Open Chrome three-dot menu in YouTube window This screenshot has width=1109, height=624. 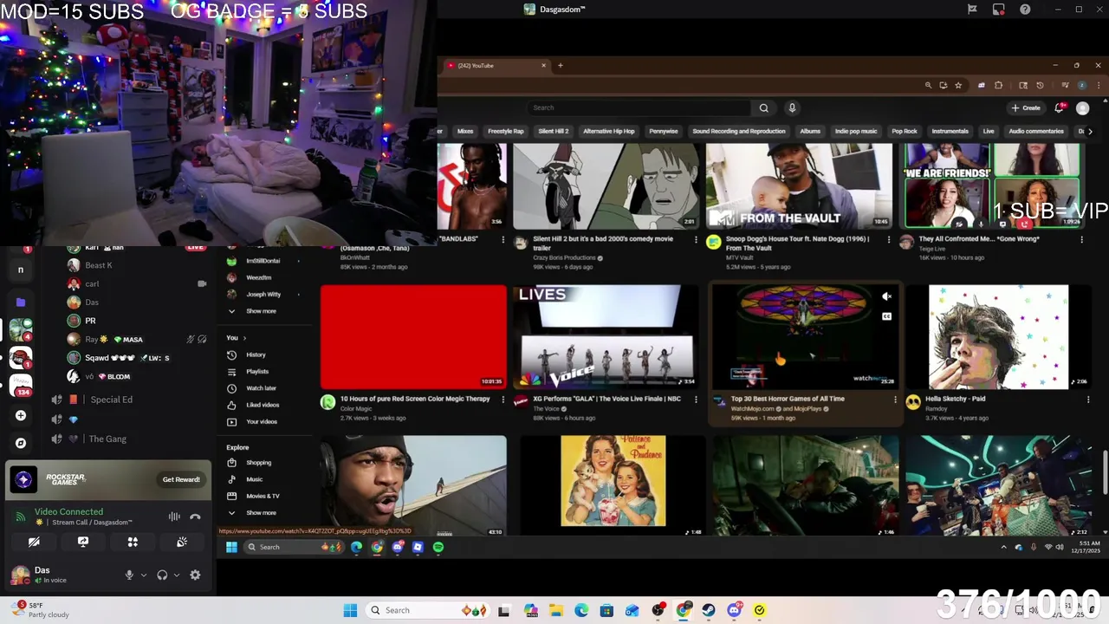1097,86
